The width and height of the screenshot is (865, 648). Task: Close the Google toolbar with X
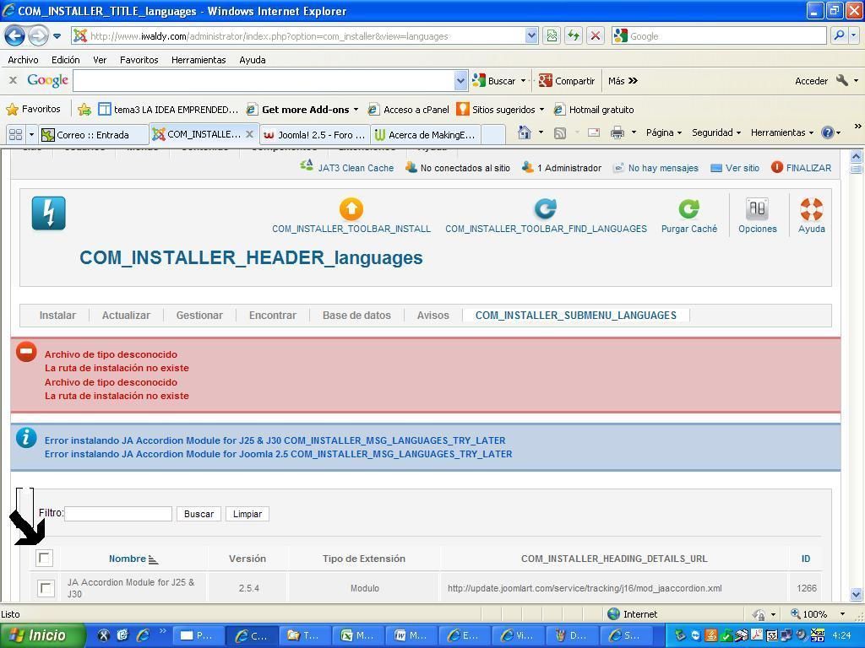tap(13, 80)
